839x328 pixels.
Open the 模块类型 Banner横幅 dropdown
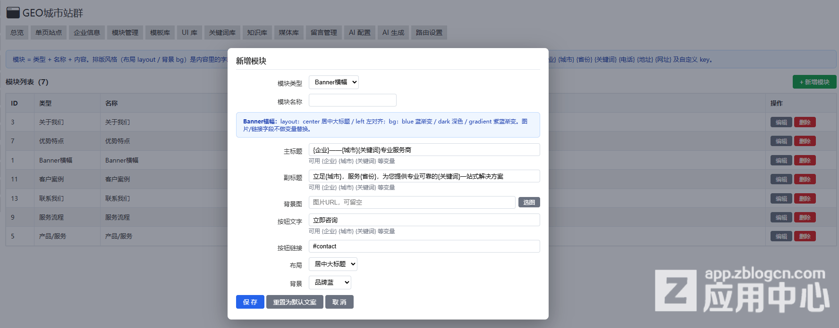click(x=334, y=82)
